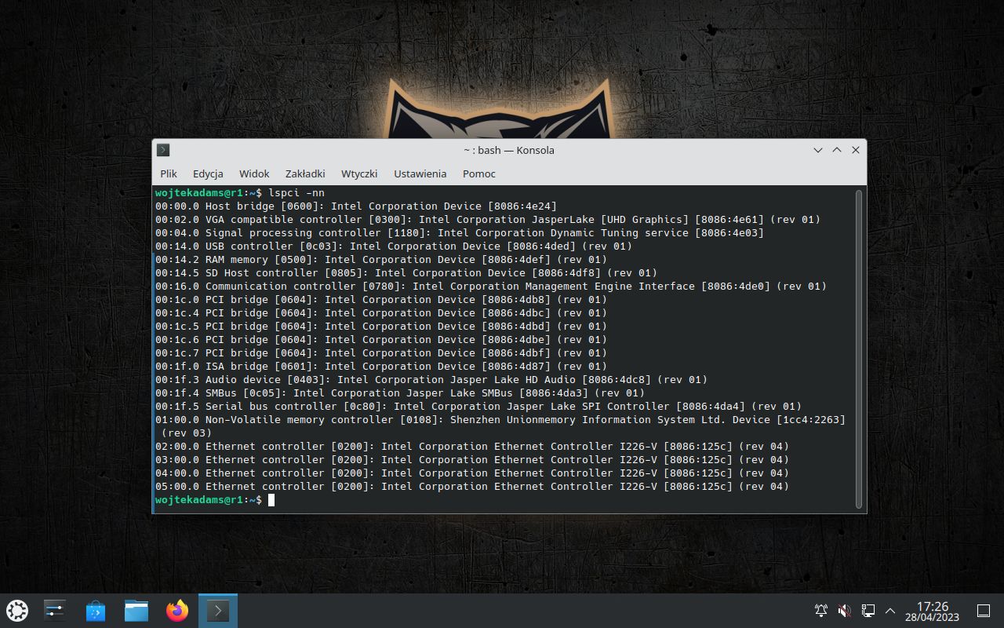Open the Edycja menu
The width and height of the screenshot is (1004, 628).
pos(208,173)
